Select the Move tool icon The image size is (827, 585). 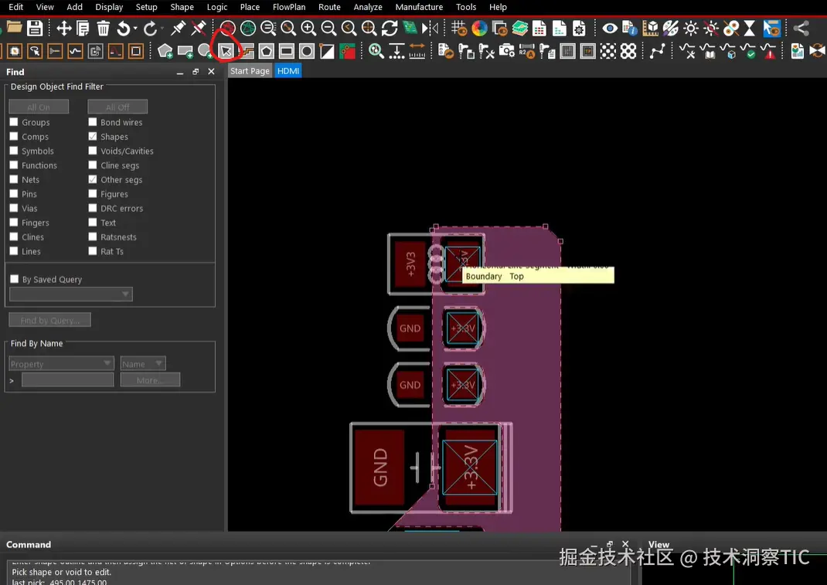click(64, 28)
